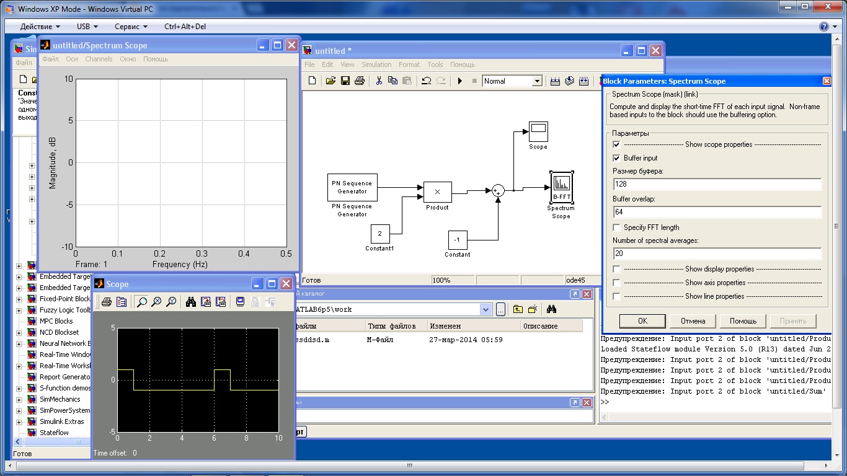Browse for folder in current directory panel
The width and height of the screenshot is (847, 476).
[x=500, y=309]
